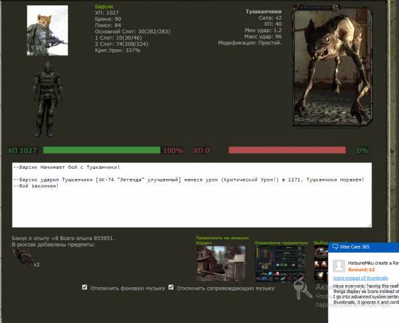The height and width of the screenshot is (323, 399).
Task: Click the Продолжить на локации link
Action: [220, 237]
